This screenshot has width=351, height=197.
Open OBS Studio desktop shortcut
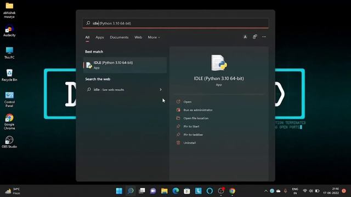9,142
